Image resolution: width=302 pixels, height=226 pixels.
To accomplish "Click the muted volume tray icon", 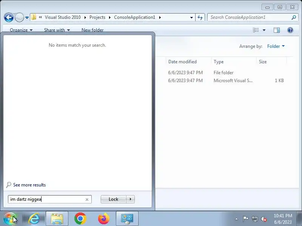I will click(263, 219).
